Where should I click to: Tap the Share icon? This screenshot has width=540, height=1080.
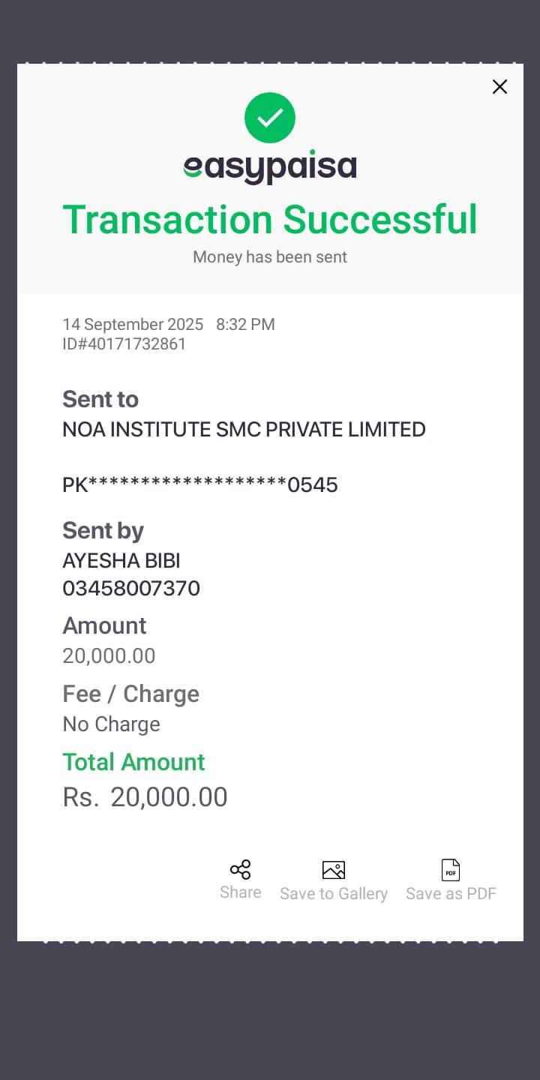pyautogui.click(x=240, y=870)
